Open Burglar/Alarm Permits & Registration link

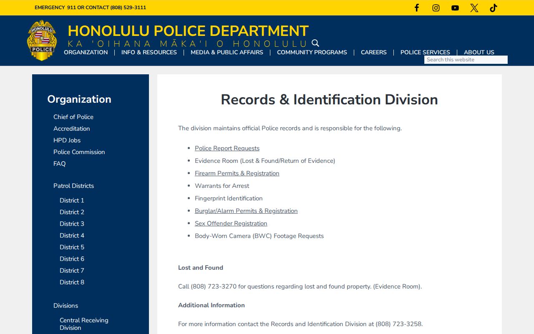pyautogui.click(x=246, y=211)
